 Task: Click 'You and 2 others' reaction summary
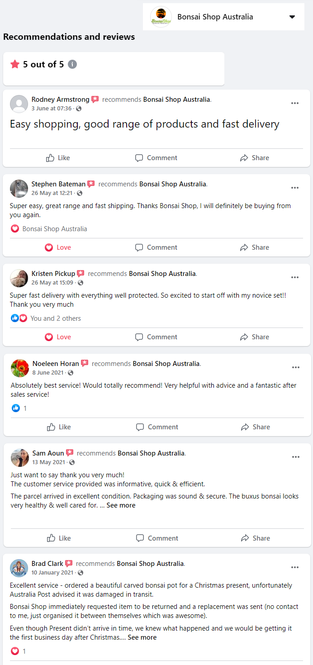point(55,318)
